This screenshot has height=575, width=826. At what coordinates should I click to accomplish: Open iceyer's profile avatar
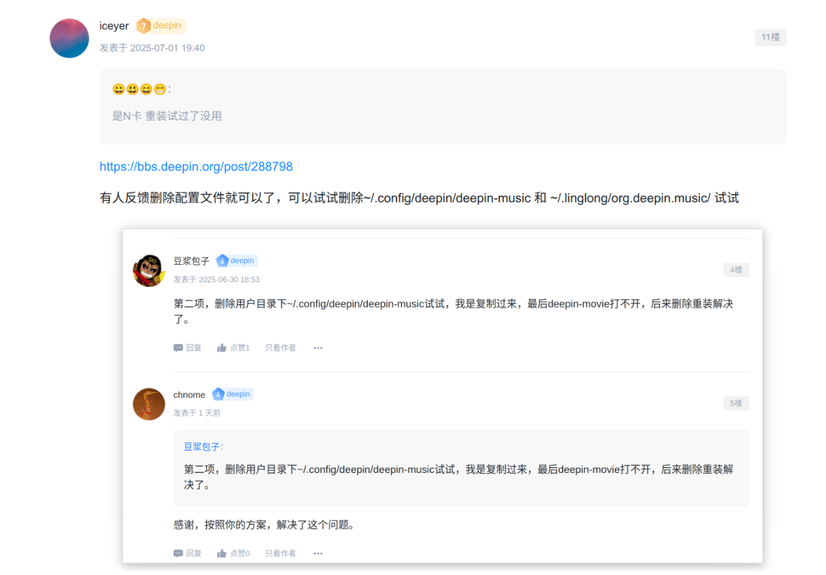(x=69, y=38)
